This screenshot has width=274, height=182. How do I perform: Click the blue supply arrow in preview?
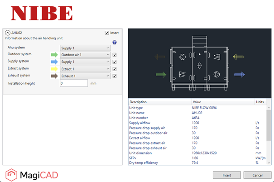[240, 75]
